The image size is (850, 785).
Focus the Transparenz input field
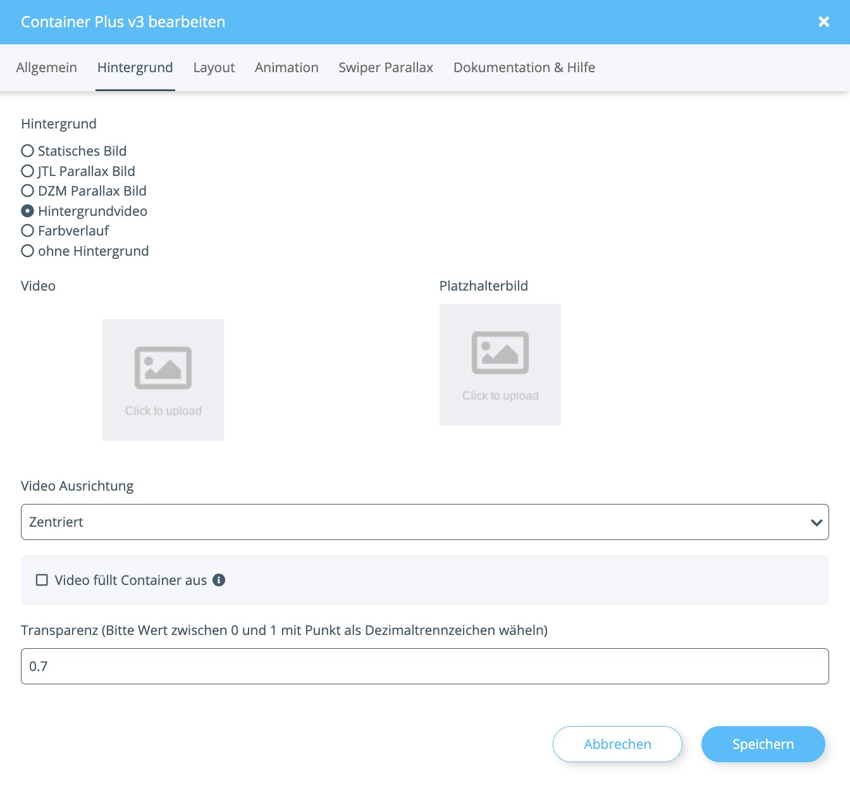pos(425,667)
